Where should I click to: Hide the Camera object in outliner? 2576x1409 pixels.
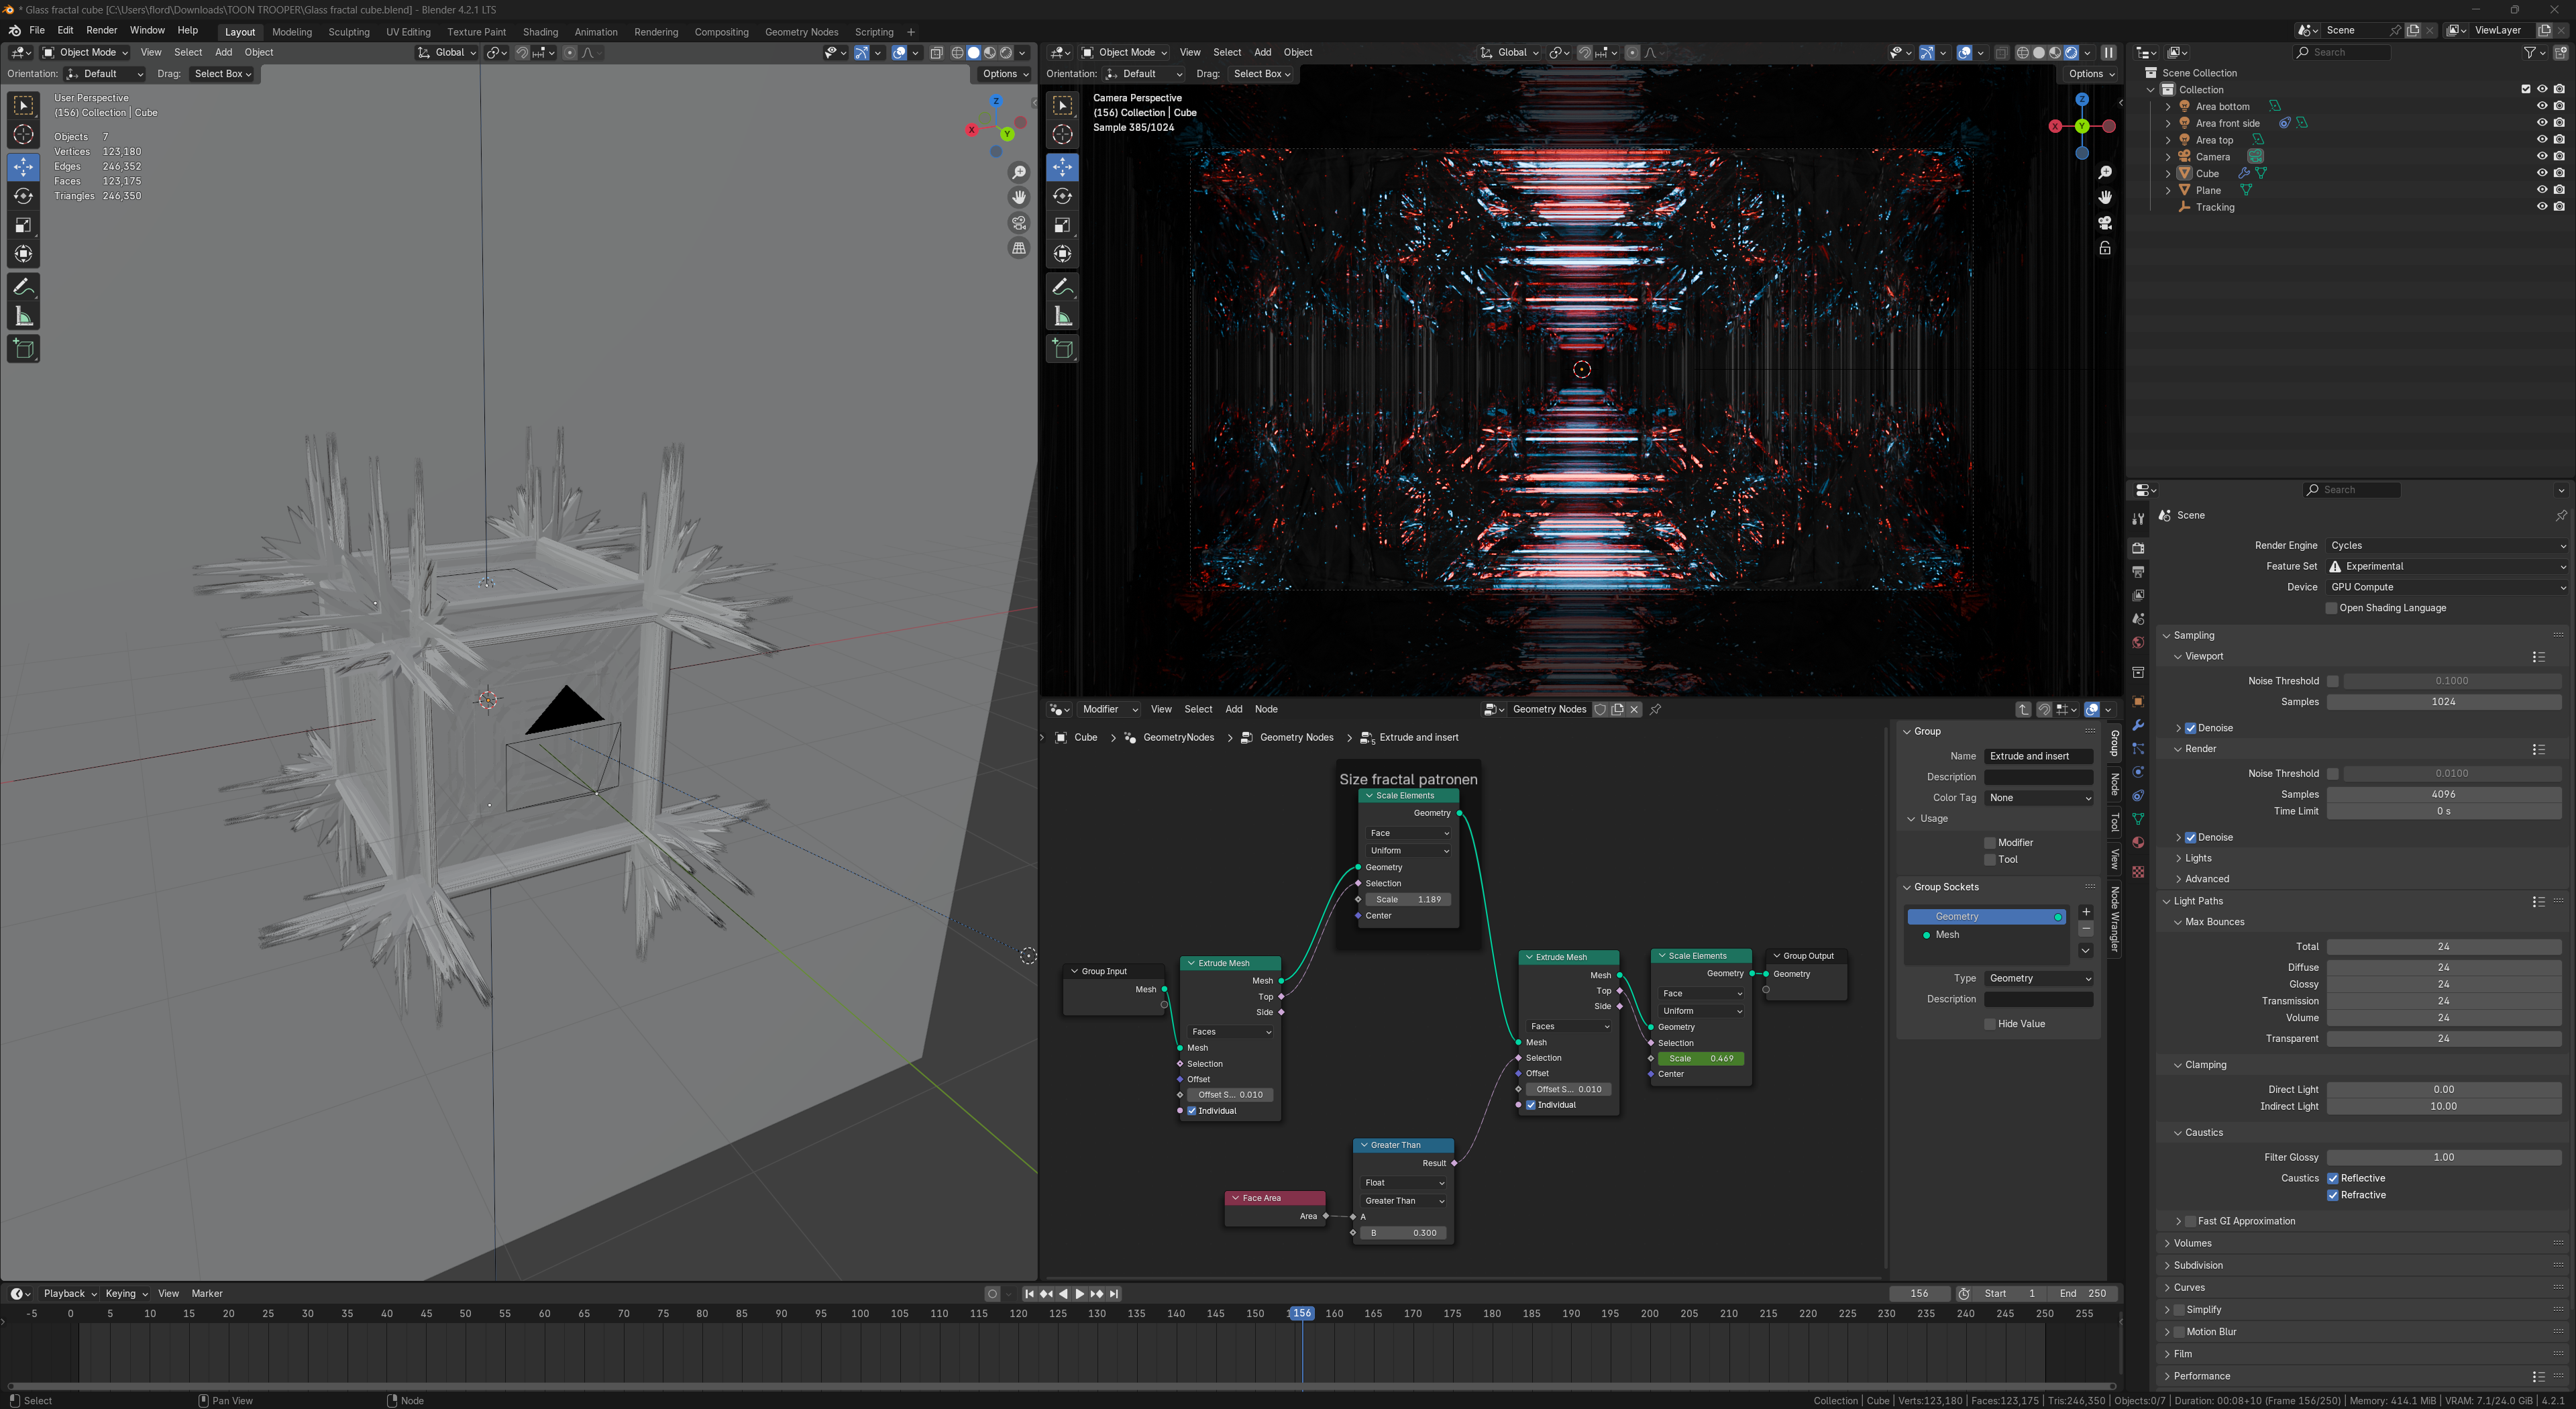[x=2542, y=156]
